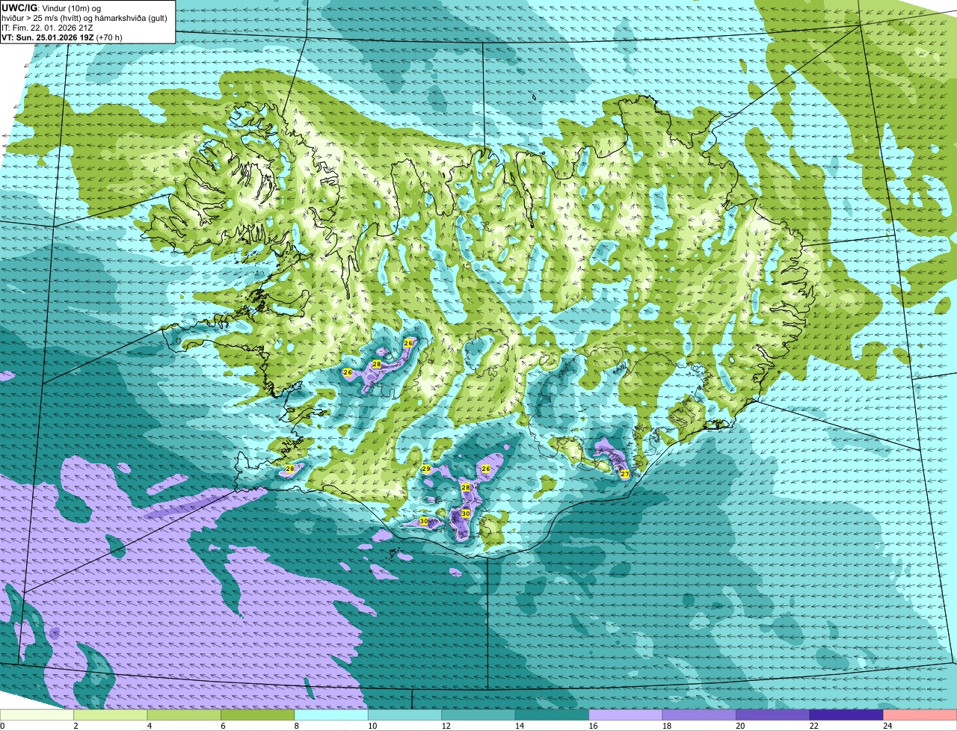Viewport: 957px width, 731px height.
Task: Click the "VT: Sun. 25.01.2026 19Z (+70 h)" line
Action: [63, 37]
